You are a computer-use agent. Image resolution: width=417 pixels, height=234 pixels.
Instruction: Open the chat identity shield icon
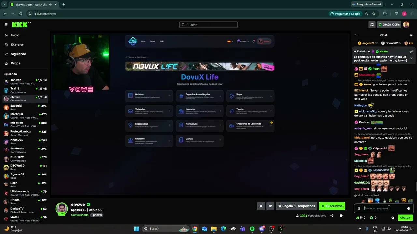359,208
